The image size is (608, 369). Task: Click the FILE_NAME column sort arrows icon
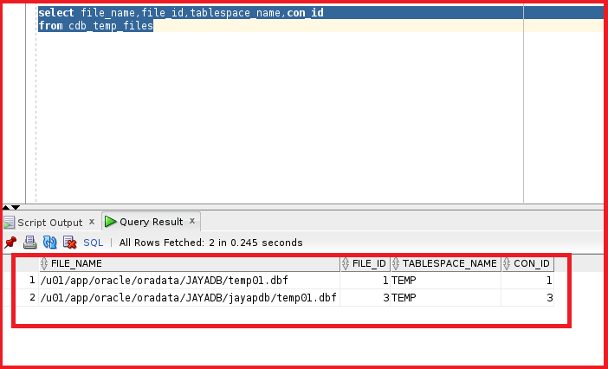tap(44, 264)
